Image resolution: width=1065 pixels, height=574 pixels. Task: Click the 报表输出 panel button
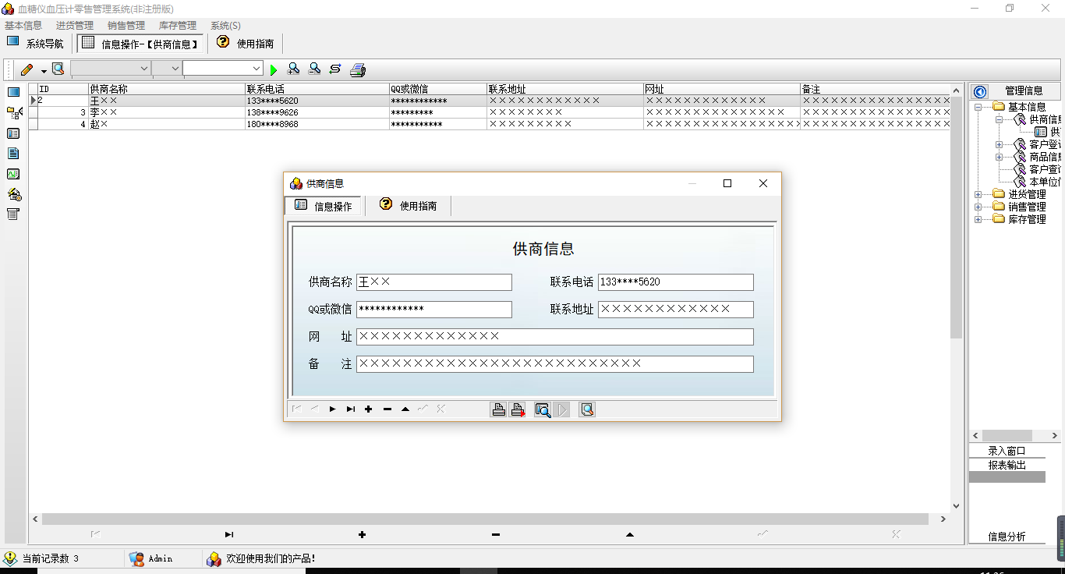point(1007,465)
